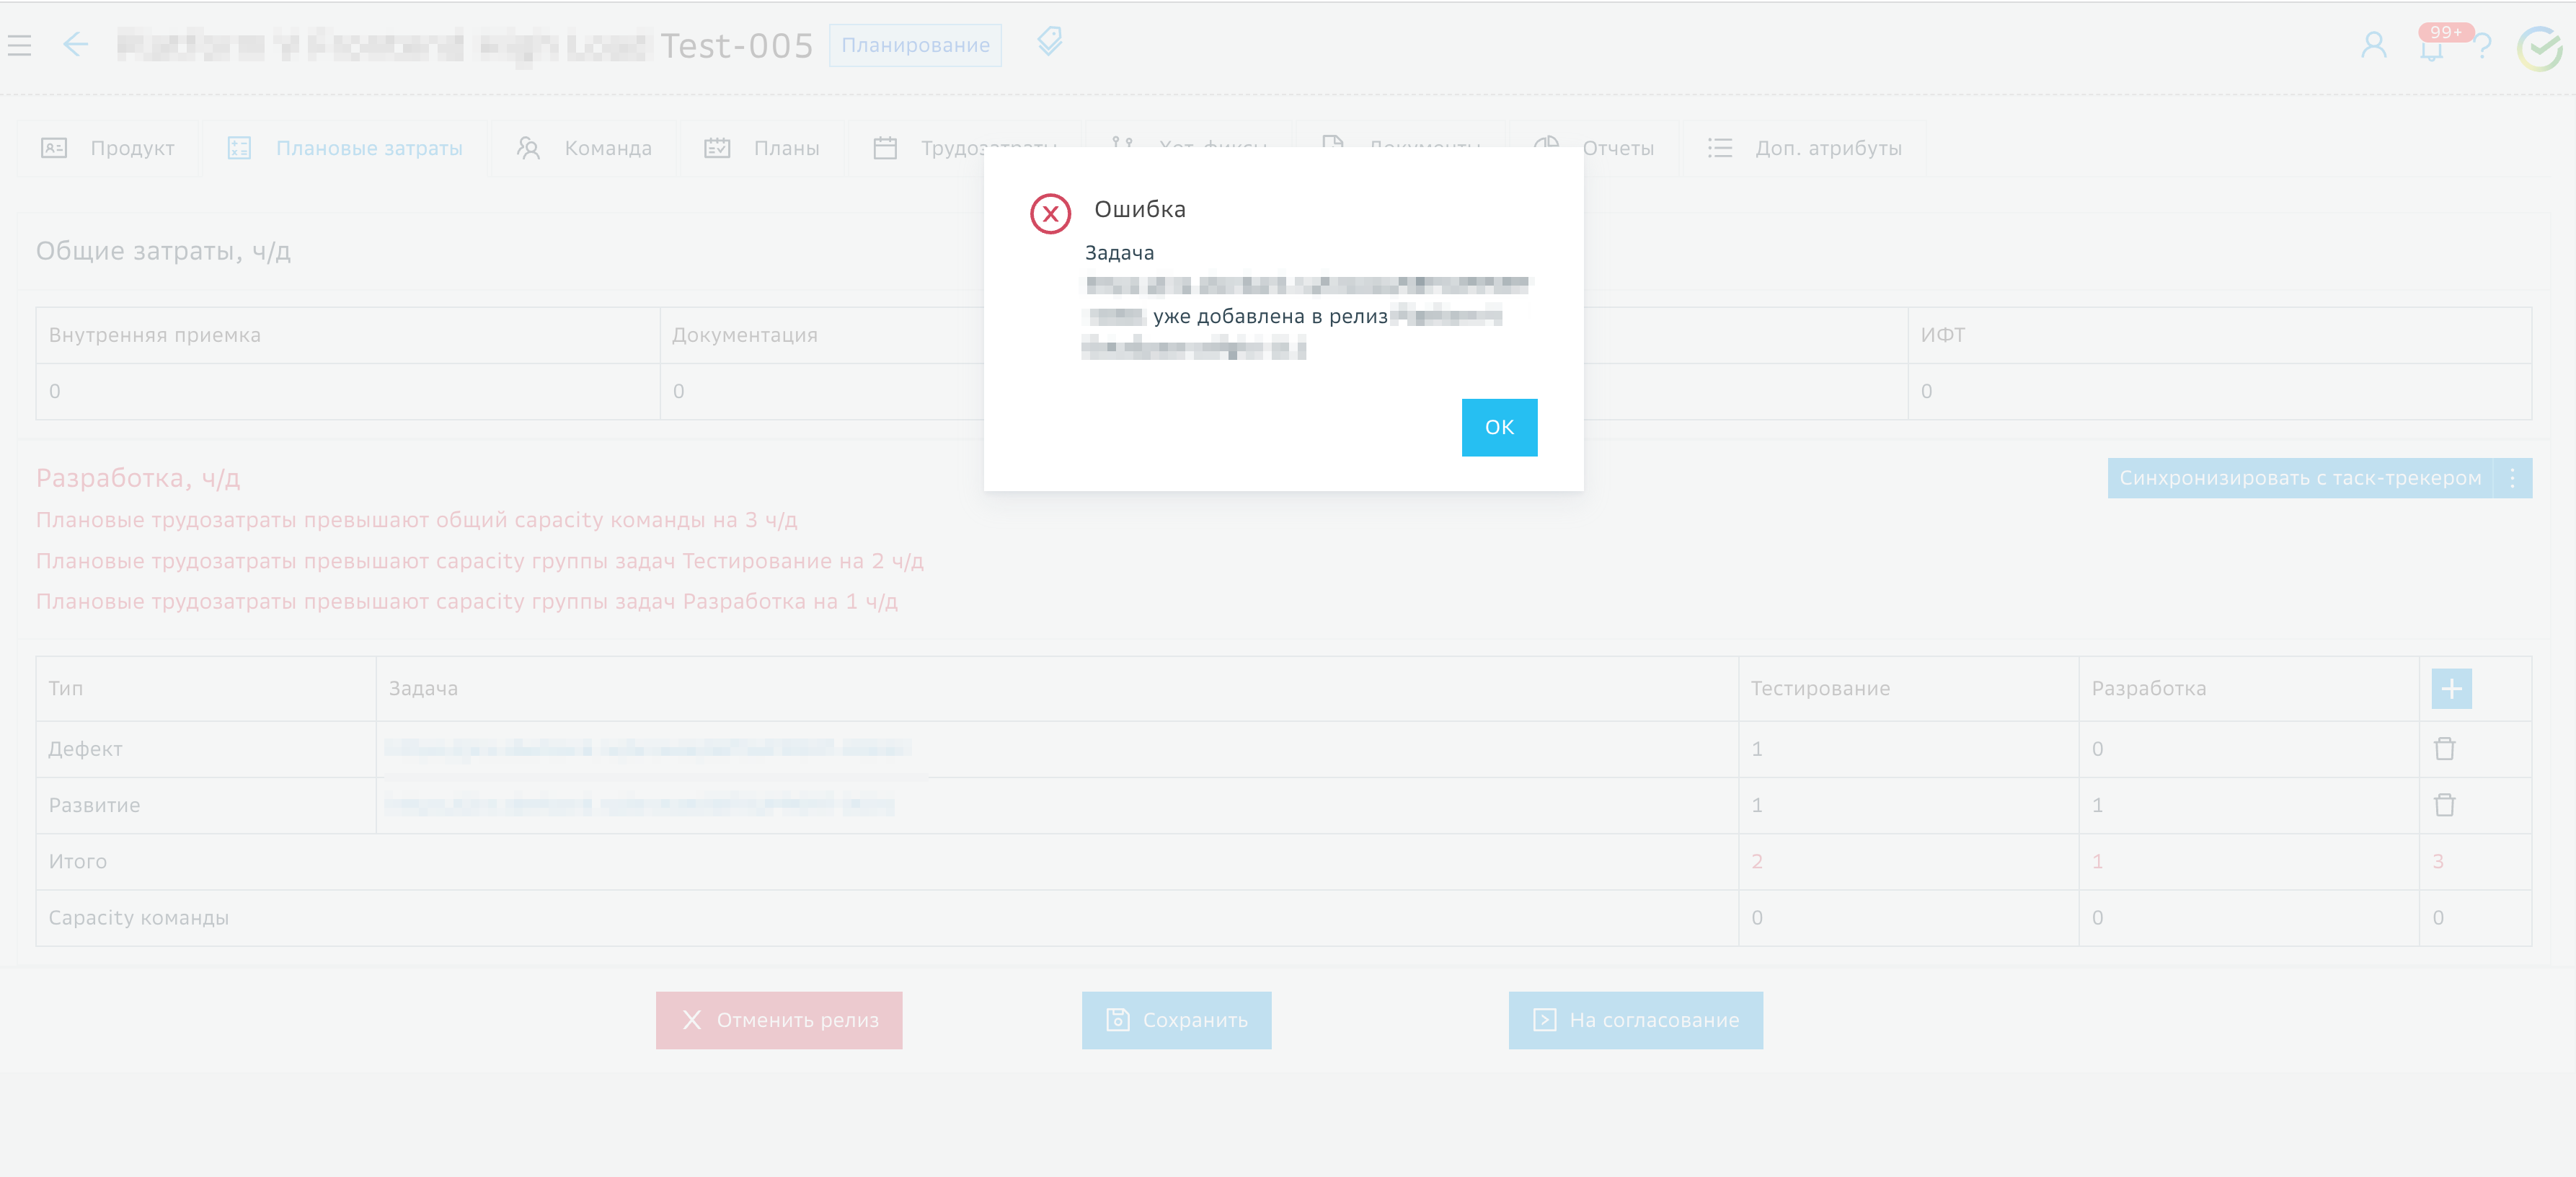Open notifications bell with 99+ badge

pos(2431,47)
